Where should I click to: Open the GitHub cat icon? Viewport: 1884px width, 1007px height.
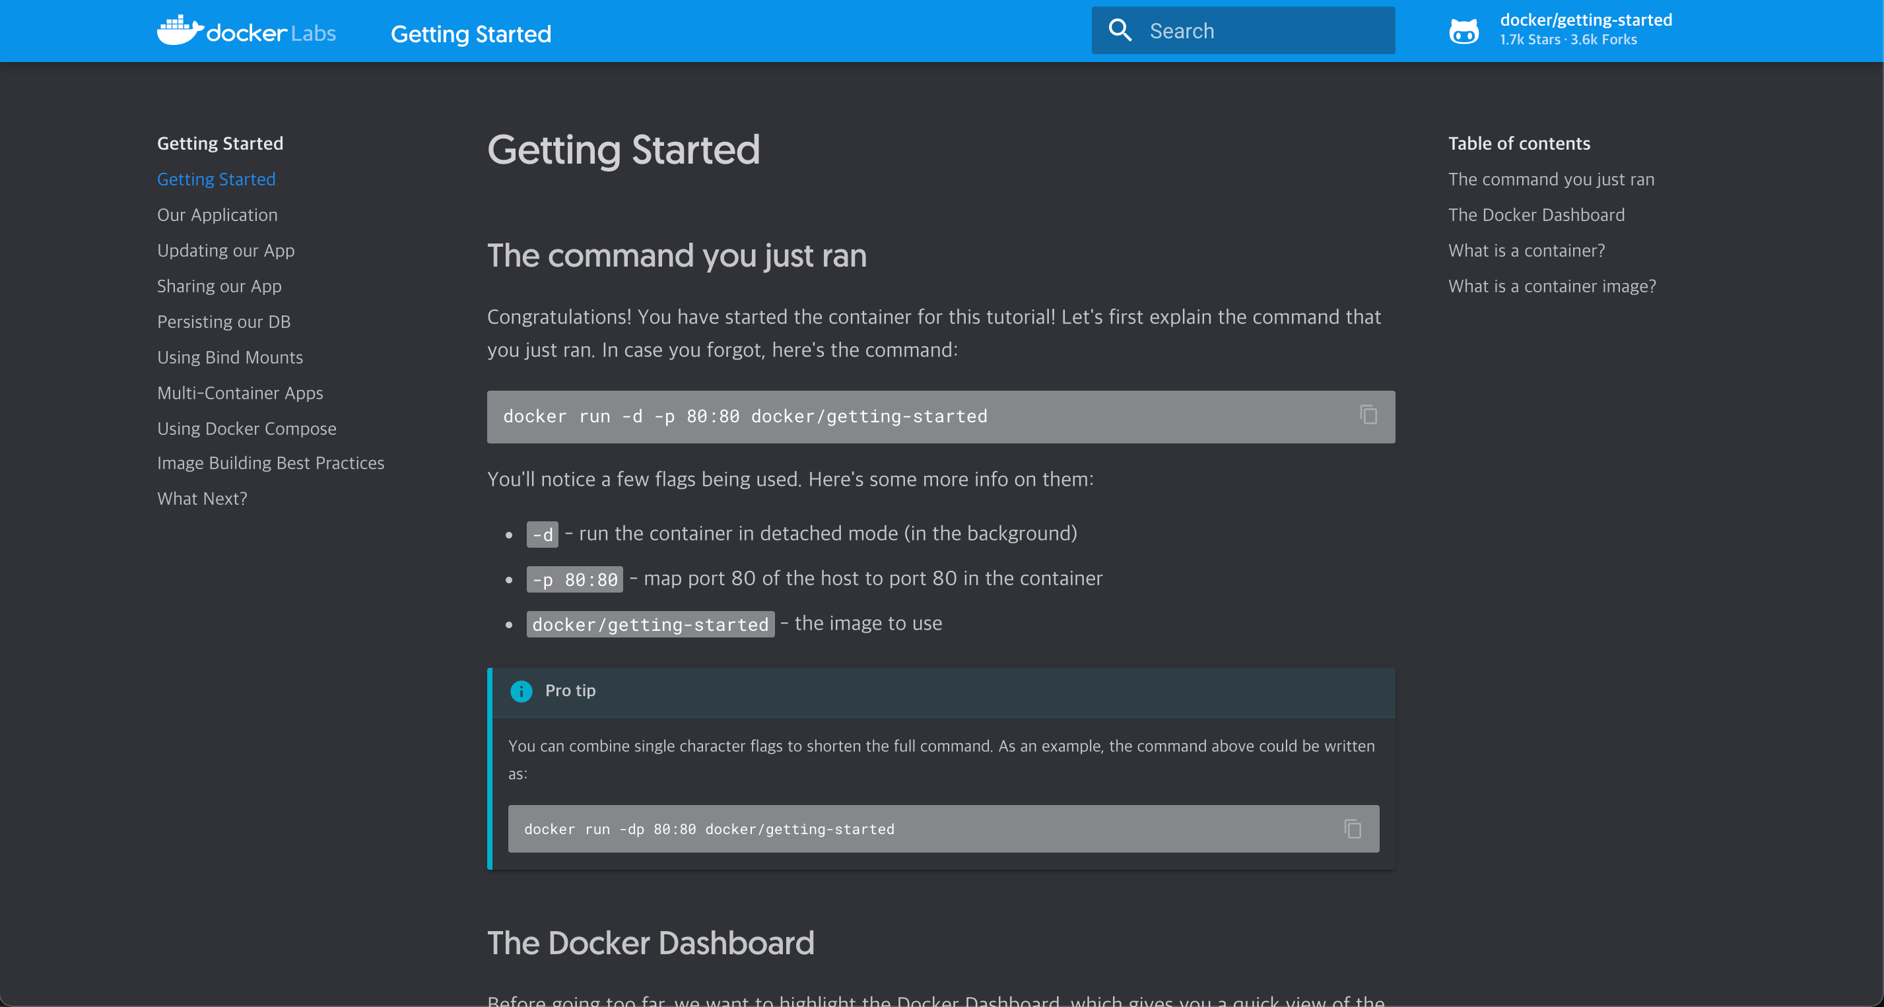[x=1463, y=31]
